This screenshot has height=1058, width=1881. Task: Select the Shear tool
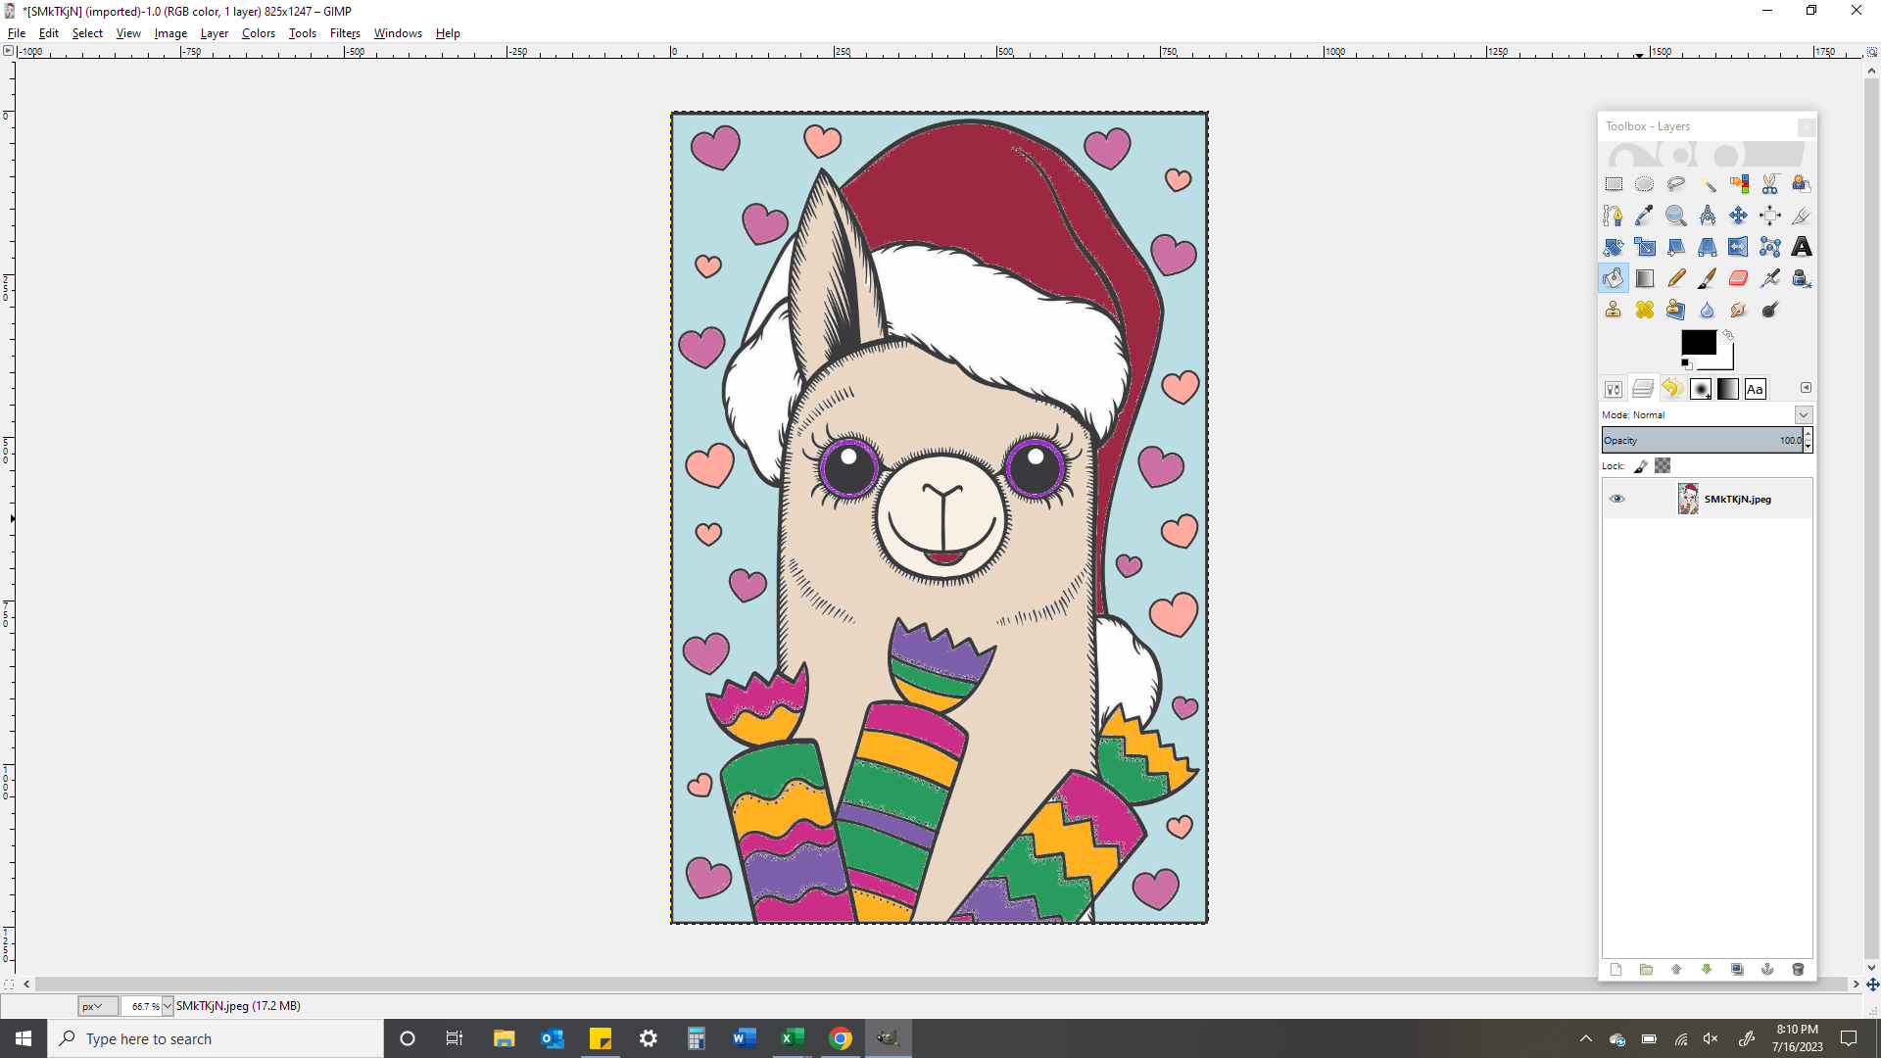tap(1676, 247)
